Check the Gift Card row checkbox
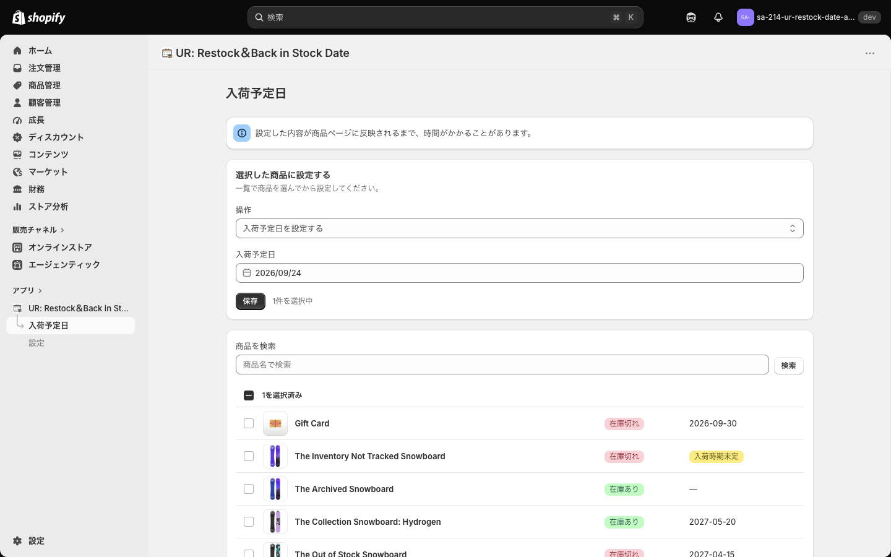891x557 pixels. [249, 423]
